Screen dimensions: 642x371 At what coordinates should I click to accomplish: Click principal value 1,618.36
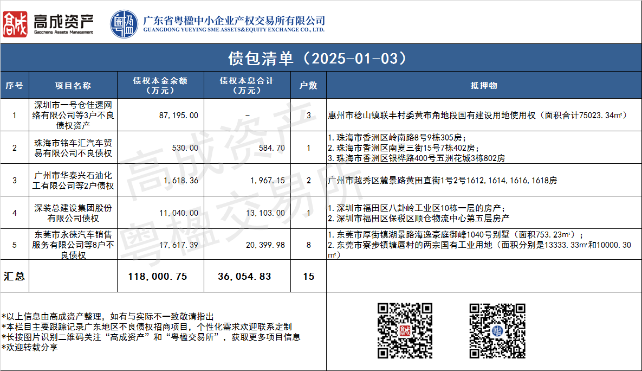pos(181,181)
